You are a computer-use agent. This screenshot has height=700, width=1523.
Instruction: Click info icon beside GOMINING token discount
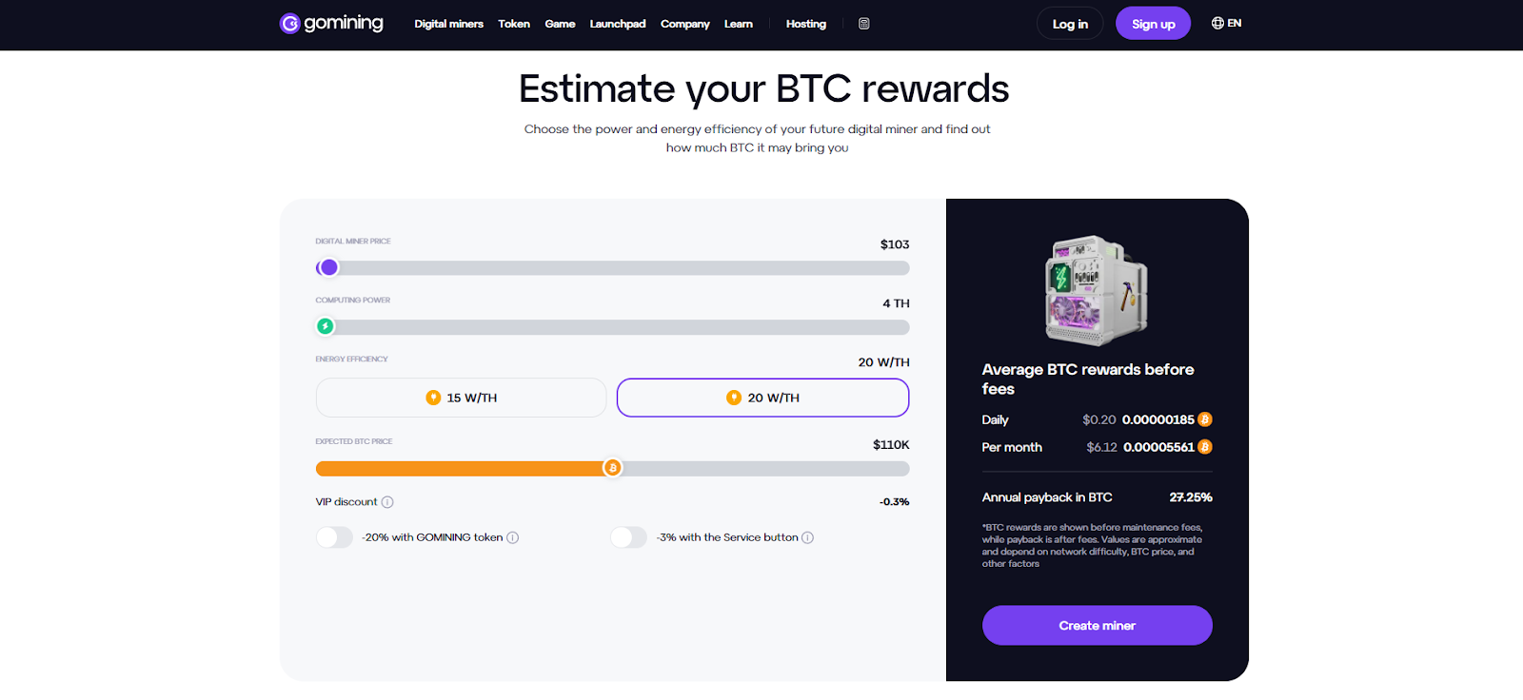(513, 537)
